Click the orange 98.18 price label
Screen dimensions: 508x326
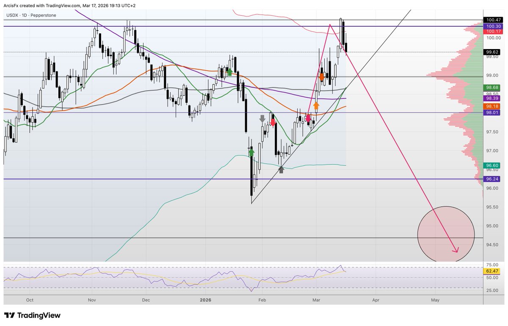click(491, 106)
